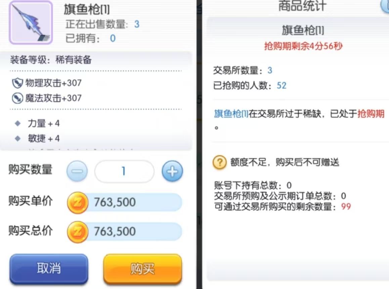The width and height of the screenshot is (389, 289).
Task: Click the yellow question mark help icon
Action: [220, 162]
